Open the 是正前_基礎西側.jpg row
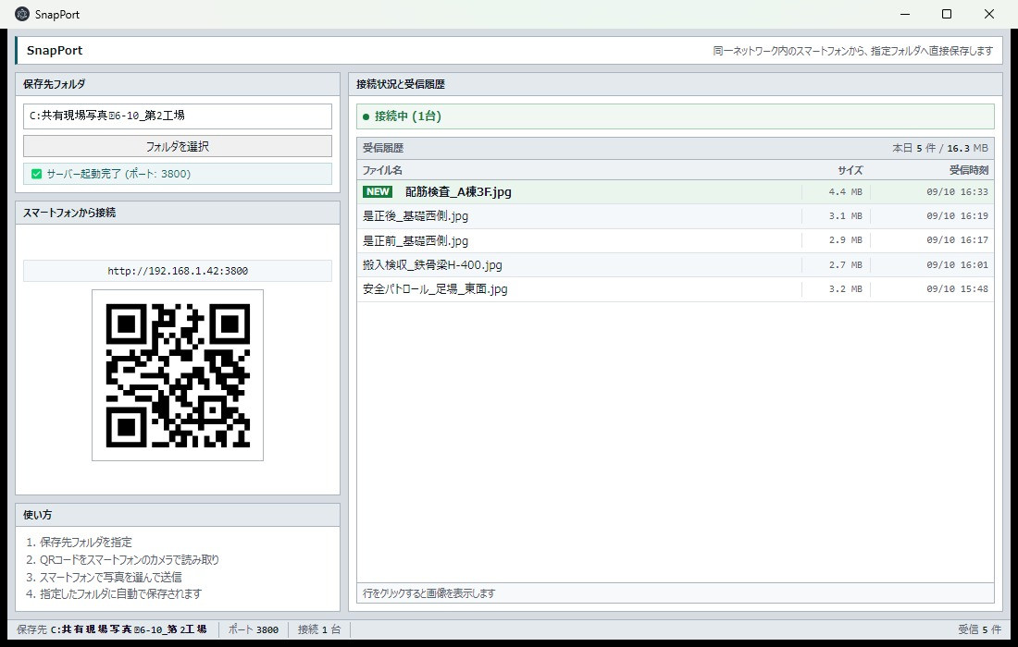This screenshot has height=647, width=1018. click(676, 240)
